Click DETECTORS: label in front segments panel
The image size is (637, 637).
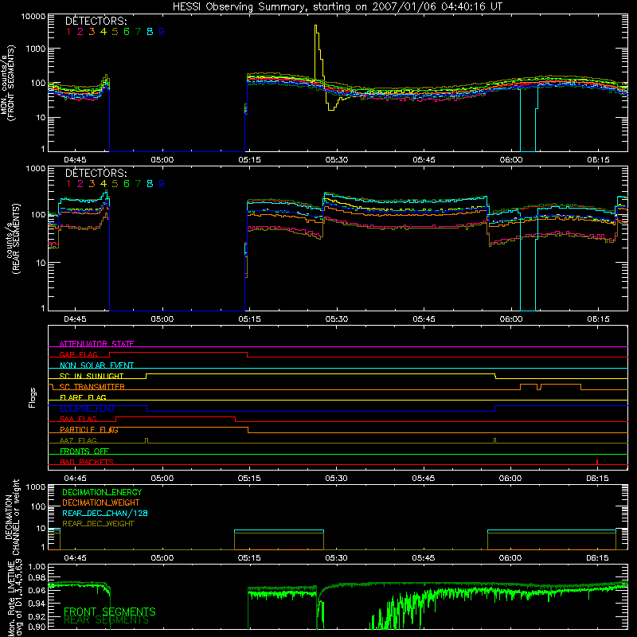pyautogui.click(x=96, y=21)
